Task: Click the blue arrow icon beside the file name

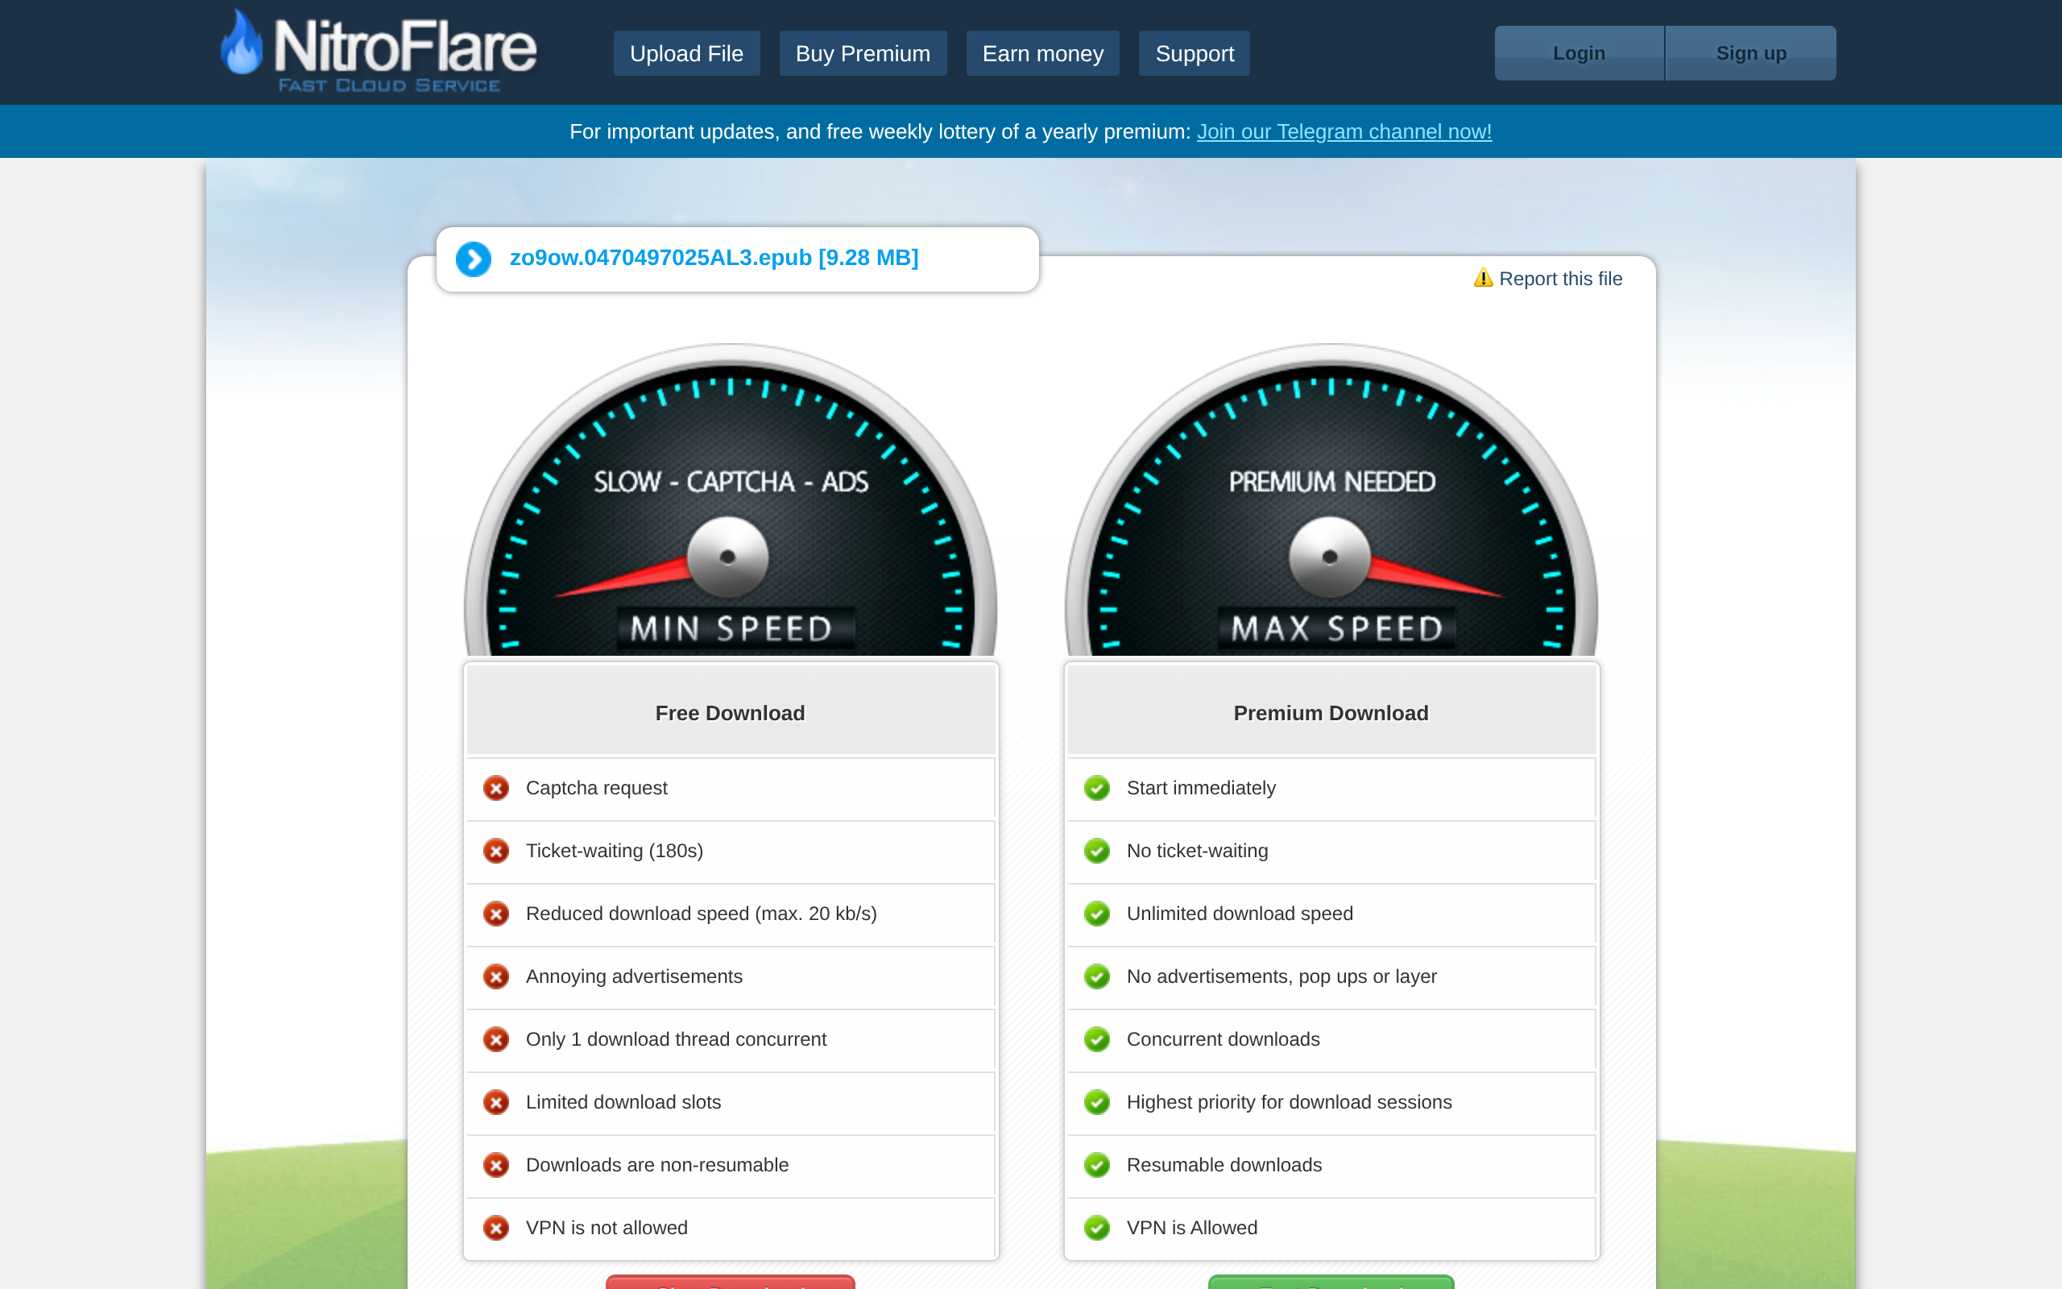Action: [474, 259]
